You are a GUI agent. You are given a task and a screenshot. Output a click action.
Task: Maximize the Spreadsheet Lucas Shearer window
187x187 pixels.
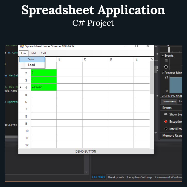click(x=136, y=46)
